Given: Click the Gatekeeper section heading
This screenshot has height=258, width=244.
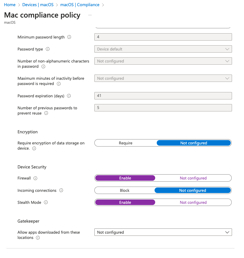Looking at the screenshot, I should tap(28, 221).
